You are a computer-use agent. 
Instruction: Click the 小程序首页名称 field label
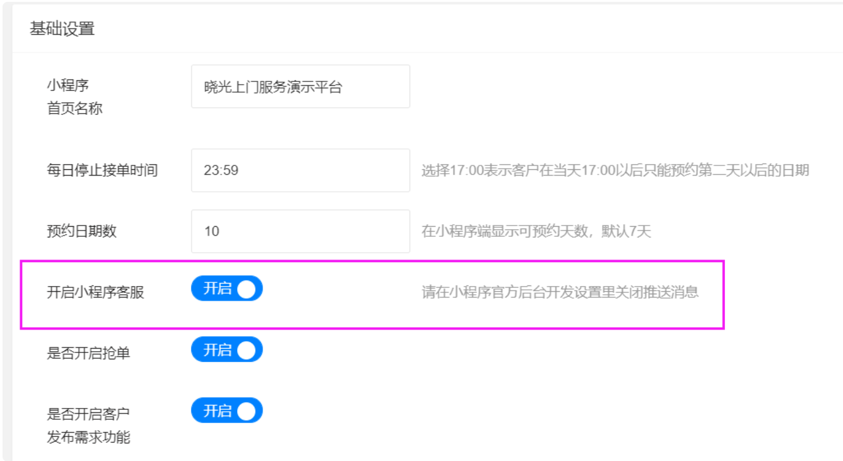(x=74, y=97)
